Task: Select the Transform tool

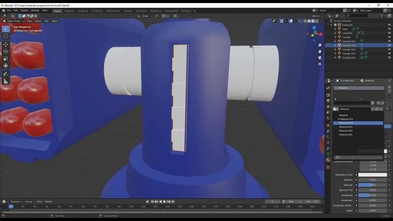Action: (6, 66)
